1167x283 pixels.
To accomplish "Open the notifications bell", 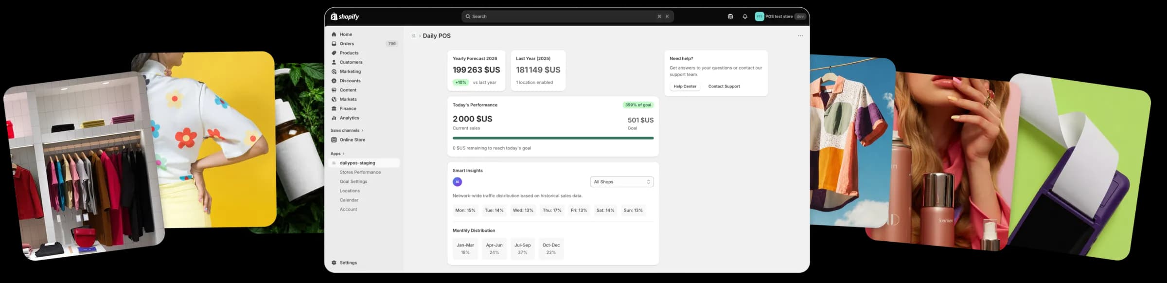I will [x=744, y=17].
